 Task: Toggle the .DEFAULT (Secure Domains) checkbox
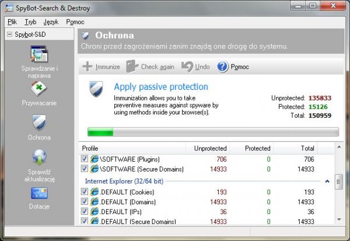85,221
